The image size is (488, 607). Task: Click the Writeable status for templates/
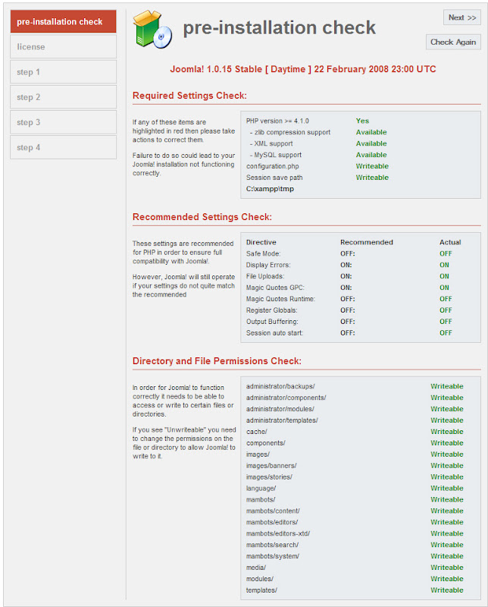[x=446, y=590]
